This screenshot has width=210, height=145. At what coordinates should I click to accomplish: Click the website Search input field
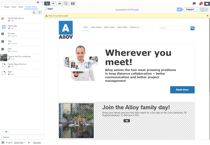coord(174,28)
